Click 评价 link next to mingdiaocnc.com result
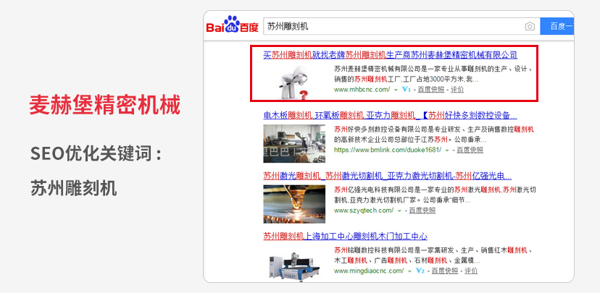The width and height of the screenshot is (600, 293). coord(471,271)
